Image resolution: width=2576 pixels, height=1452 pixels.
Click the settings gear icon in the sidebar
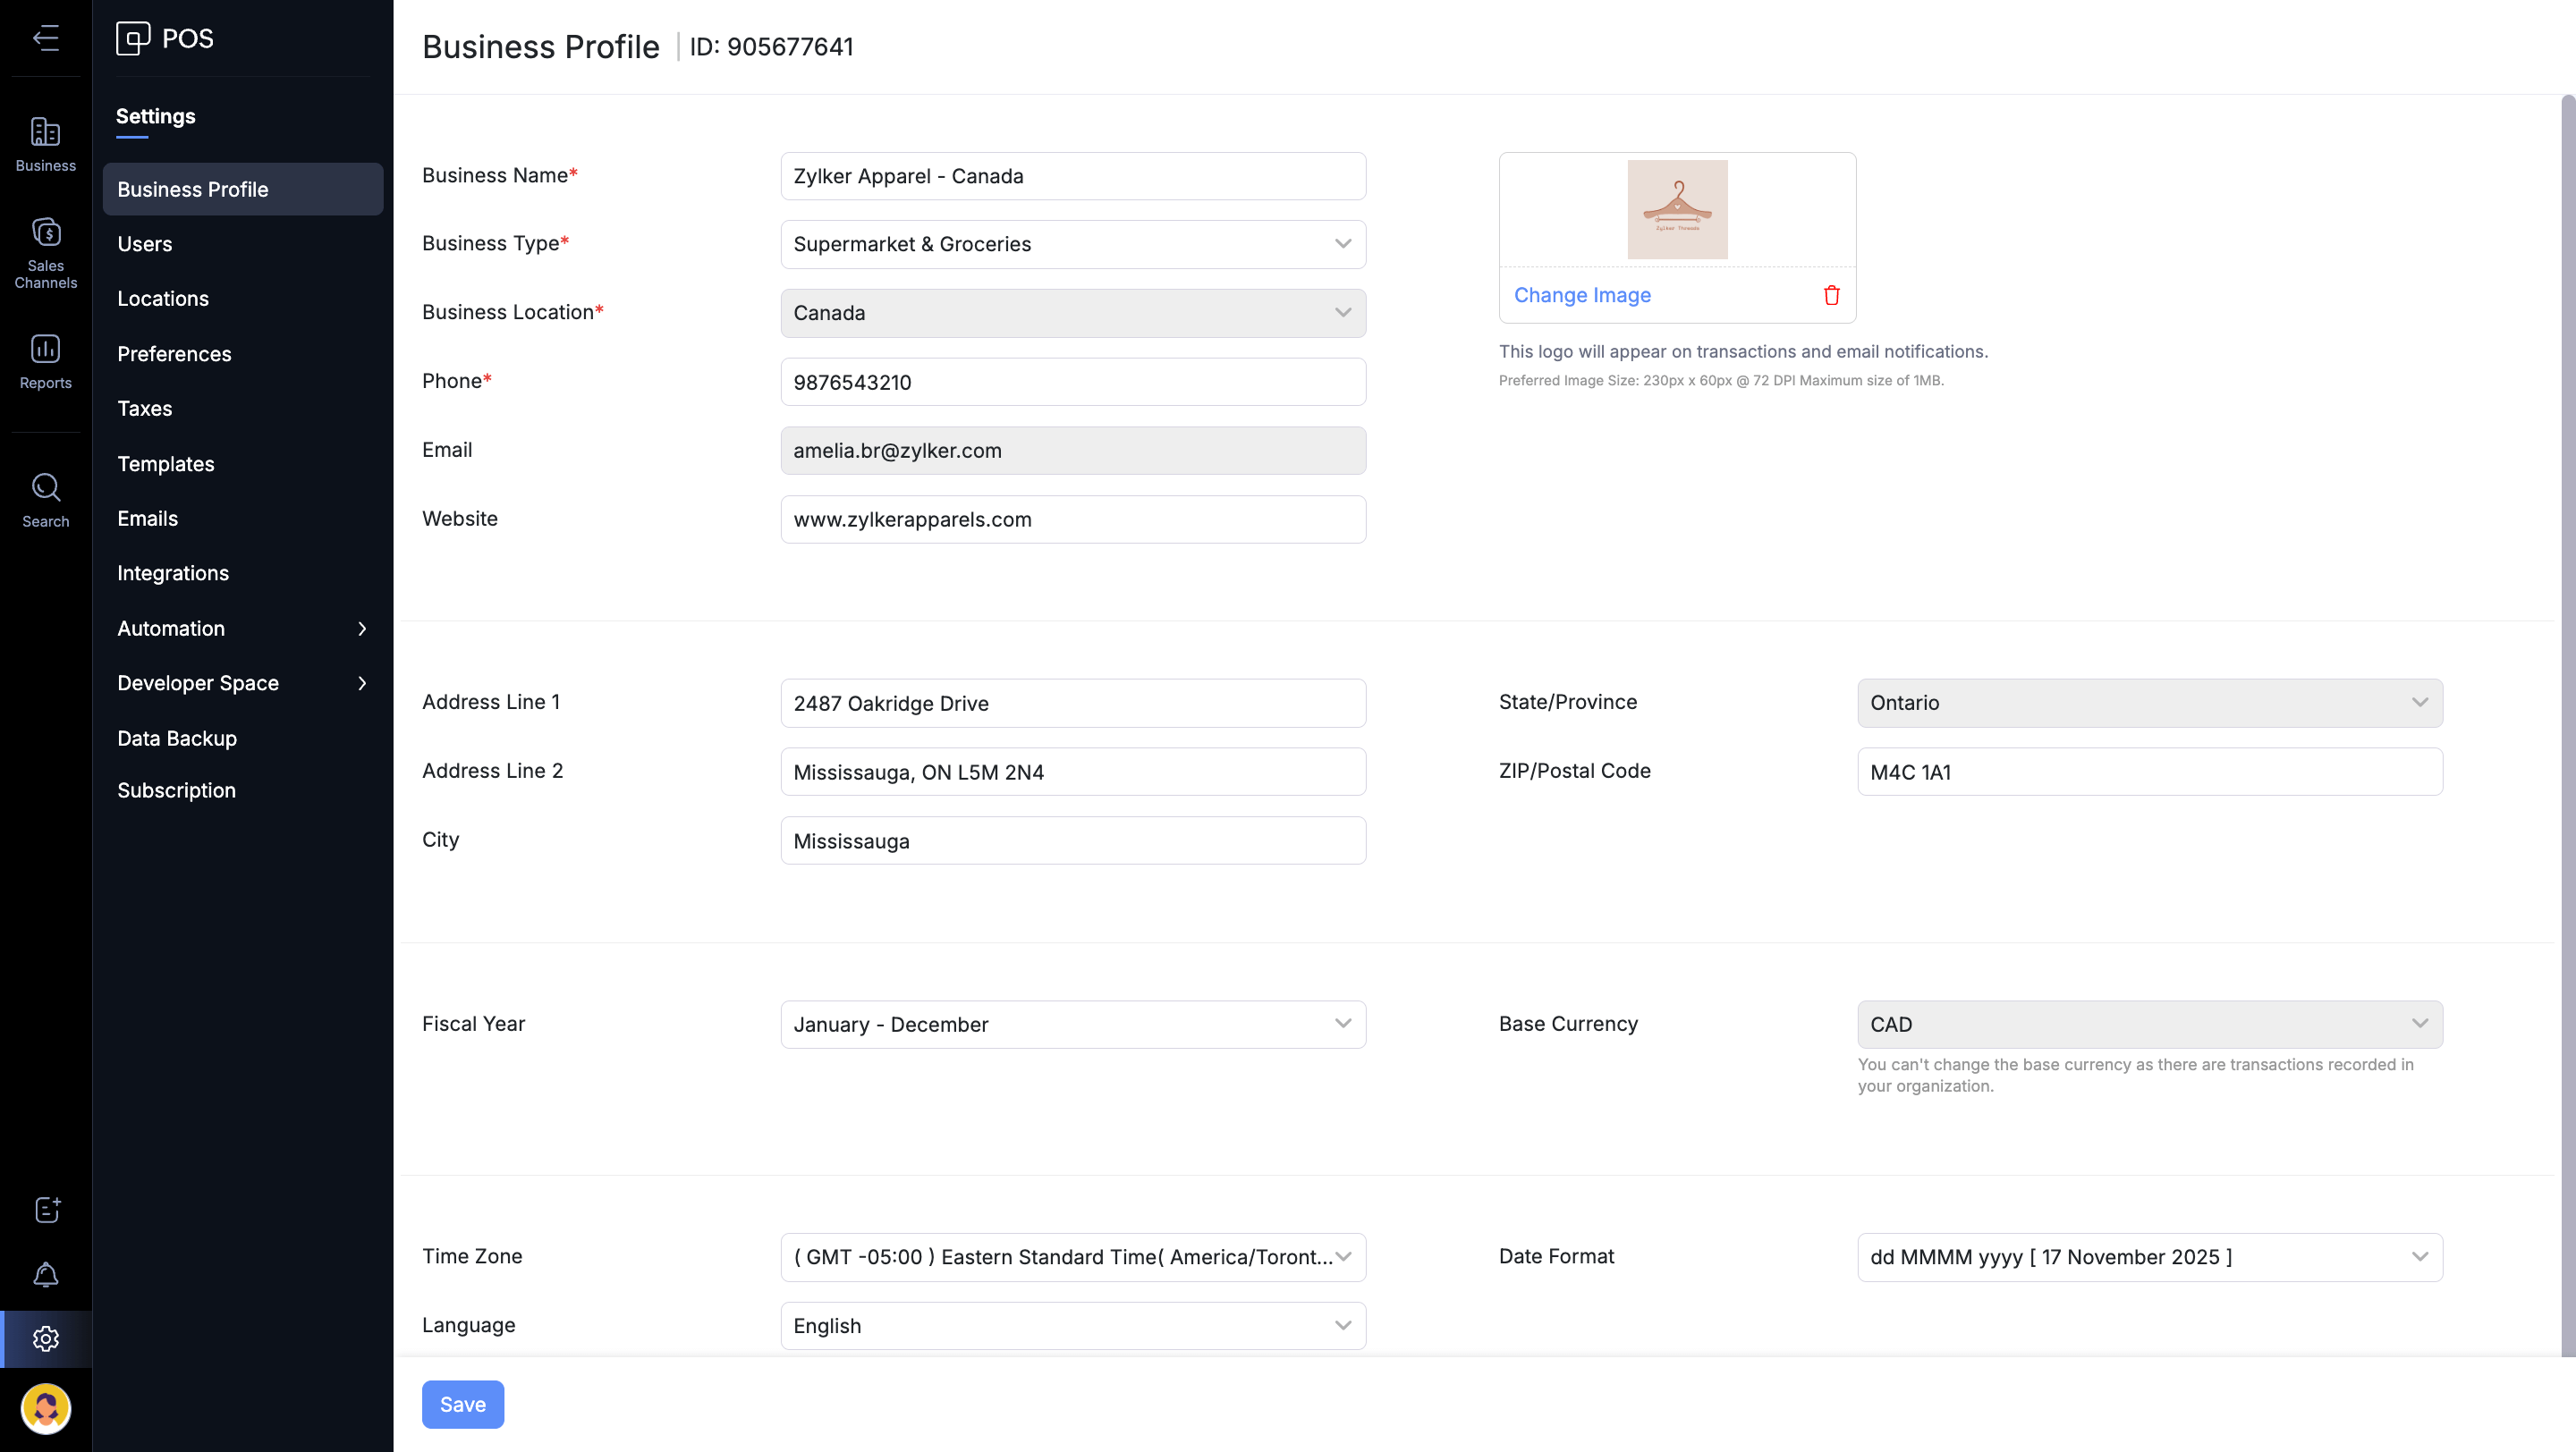(45, 1338)
